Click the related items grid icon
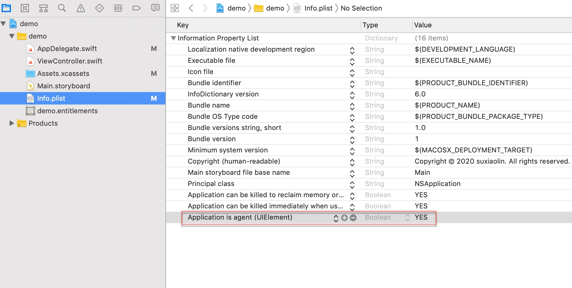 (x=175, y=8)
